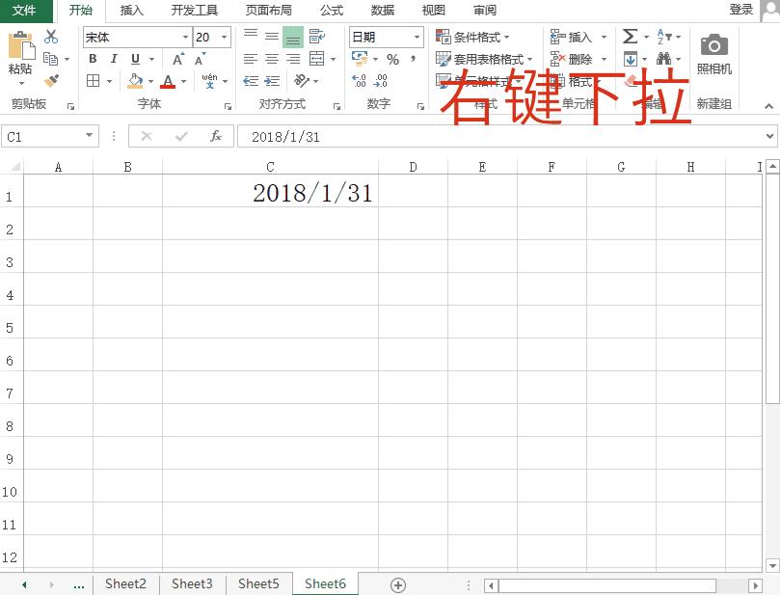Viewport: 780px width, 595px height.
Task: Toggle italic formatting
Action: tap(114, 59)
